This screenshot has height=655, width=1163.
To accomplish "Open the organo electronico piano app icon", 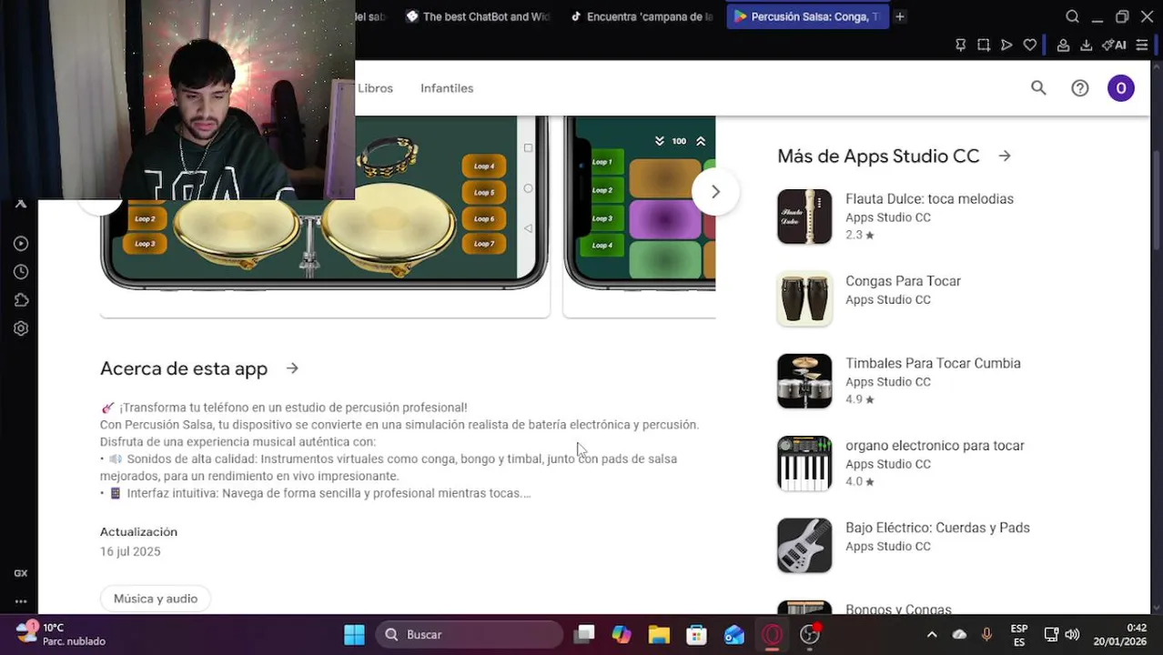I will (804, 463).
